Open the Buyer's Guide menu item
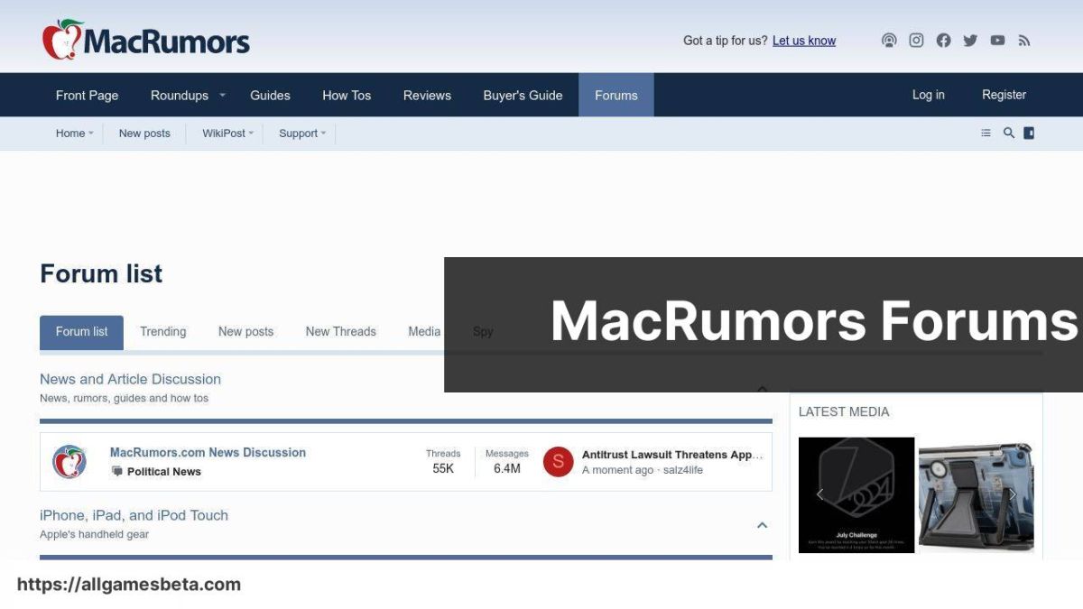Screen dimensions: 1083x609 [523, 95]
